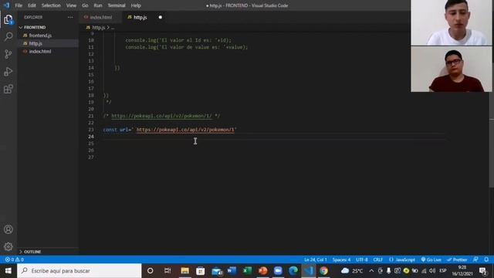Screen dimensions: 494x278
Task: Open Mail app from the taskbar
Action: (217, 271)
